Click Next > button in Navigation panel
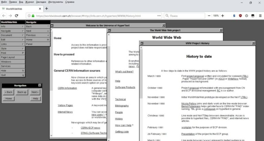This screenshot has width=264, height=141. (35, 92)
